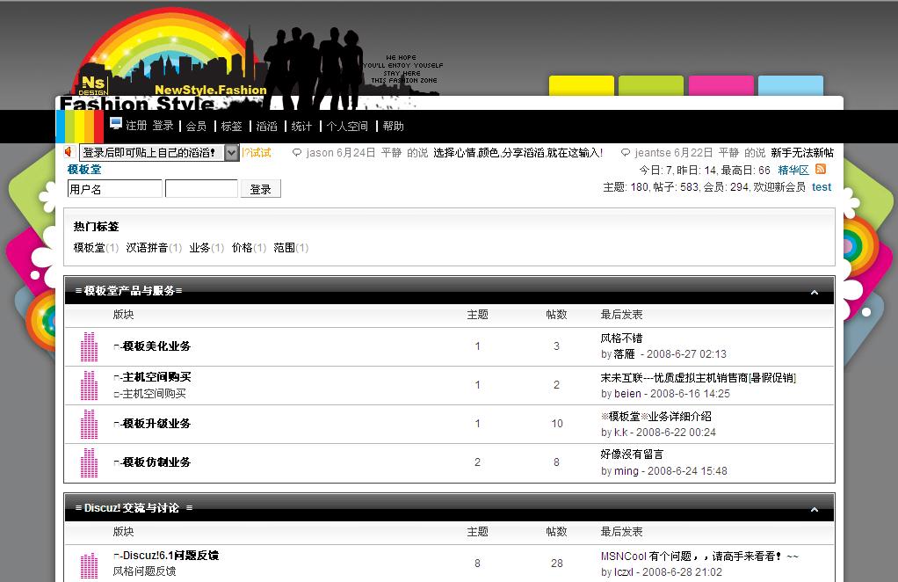Select the green style color tab

[x=651, y=85]
